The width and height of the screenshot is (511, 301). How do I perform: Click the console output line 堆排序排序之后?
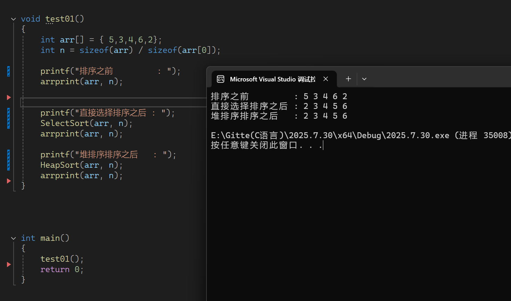[x=279, y=116]
